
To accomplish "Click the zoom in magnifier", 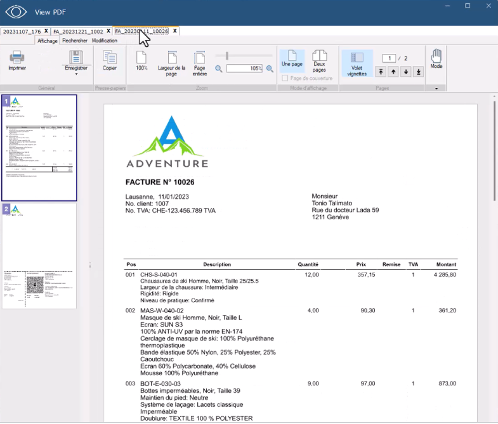I will 270,68.
